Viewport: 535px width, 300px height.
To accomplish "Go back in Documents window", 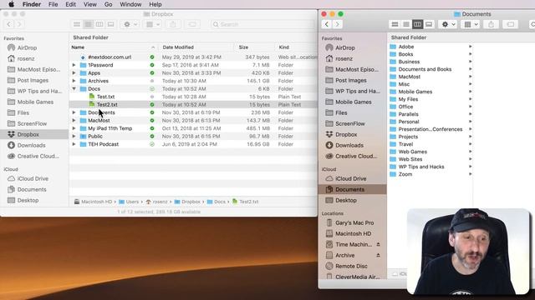I will point(327,24).
